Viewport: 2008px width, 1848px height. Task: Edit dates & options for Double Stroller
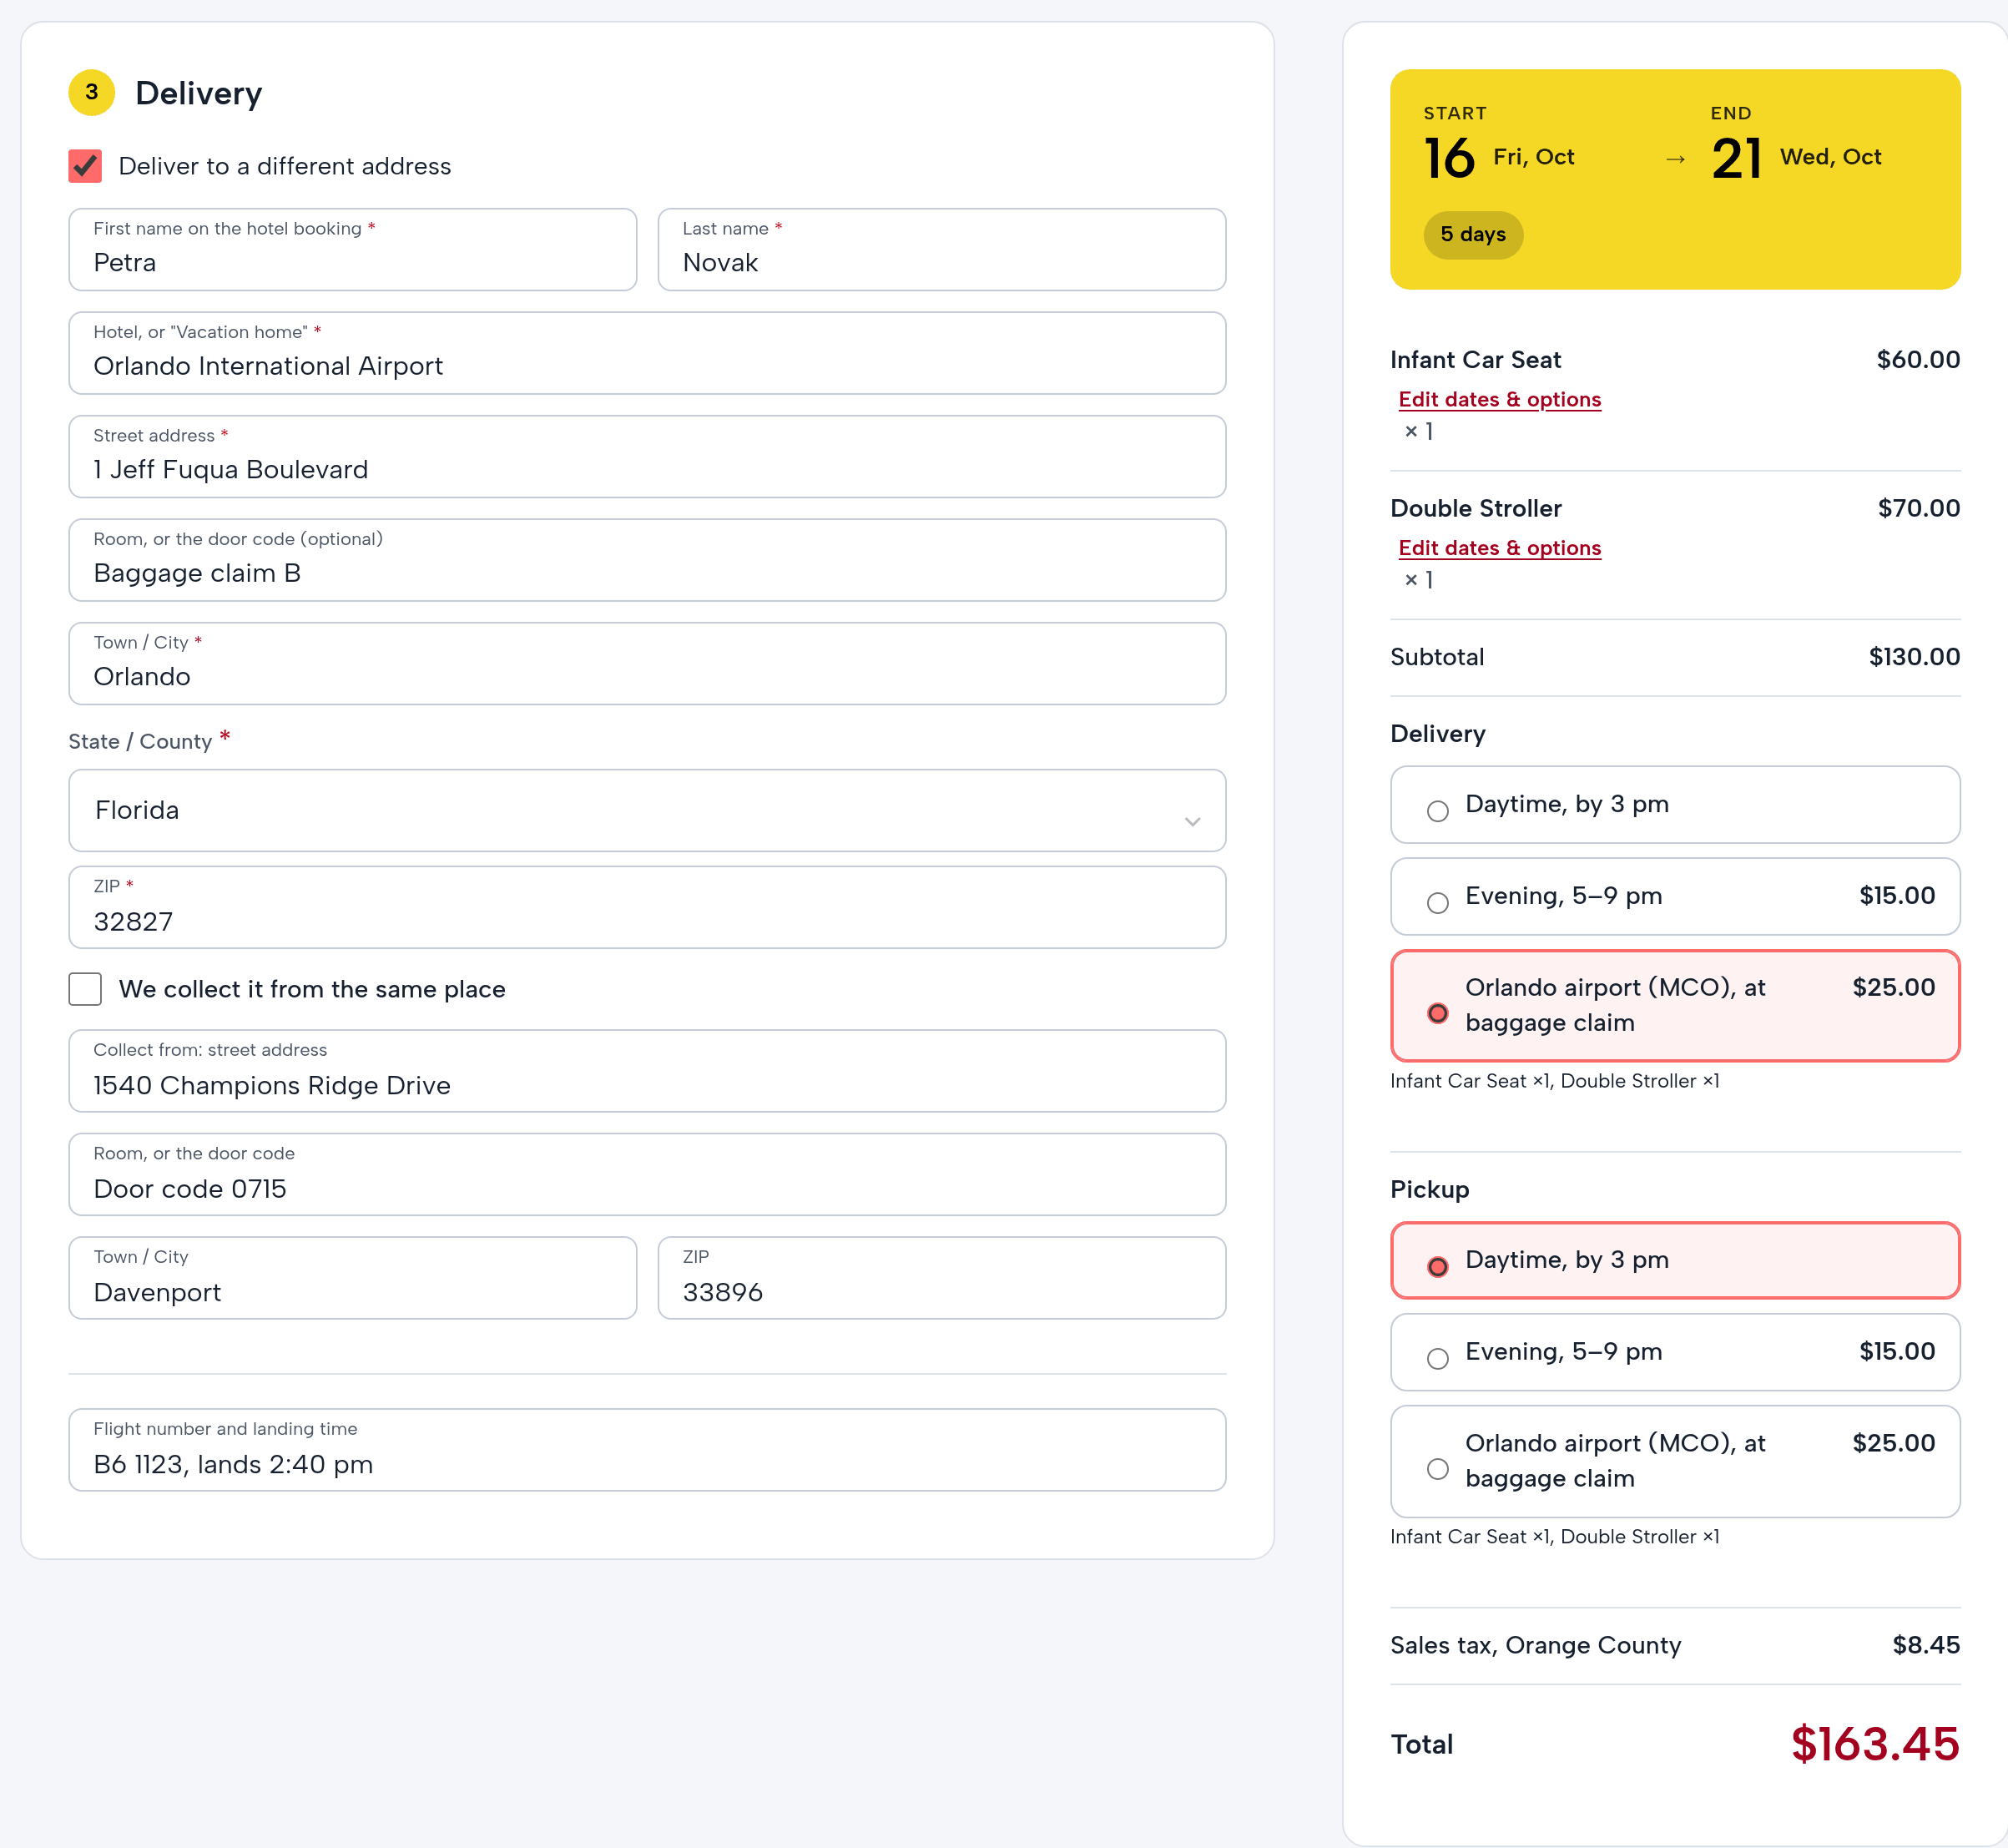tap(1499, 549)
